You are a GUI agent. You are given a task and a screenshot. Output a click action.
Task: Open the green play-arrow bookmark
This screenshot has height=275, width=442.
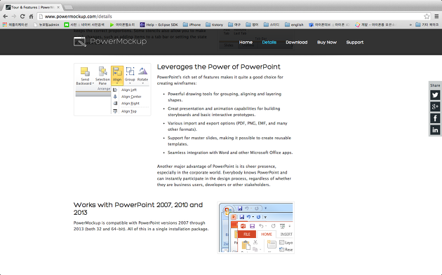[122, 24]
